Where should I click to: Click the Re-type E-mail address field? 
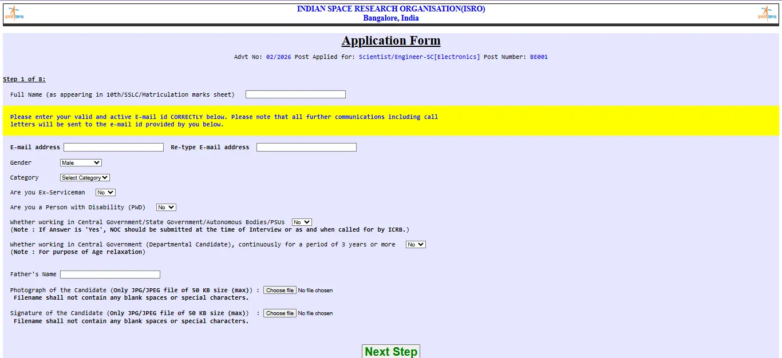[x=306, y=148]
